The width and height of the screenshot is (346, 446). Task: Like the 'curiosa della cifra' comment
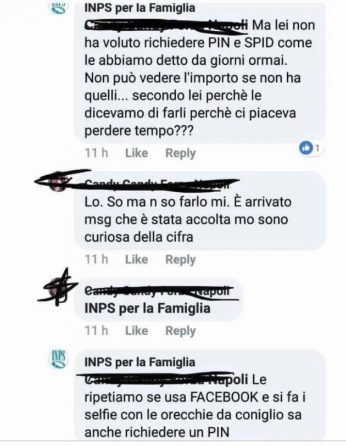pos(136,259)
